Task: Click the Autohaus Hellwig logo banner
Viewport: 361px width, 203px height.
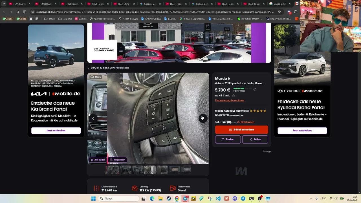Action: [104, 50]
